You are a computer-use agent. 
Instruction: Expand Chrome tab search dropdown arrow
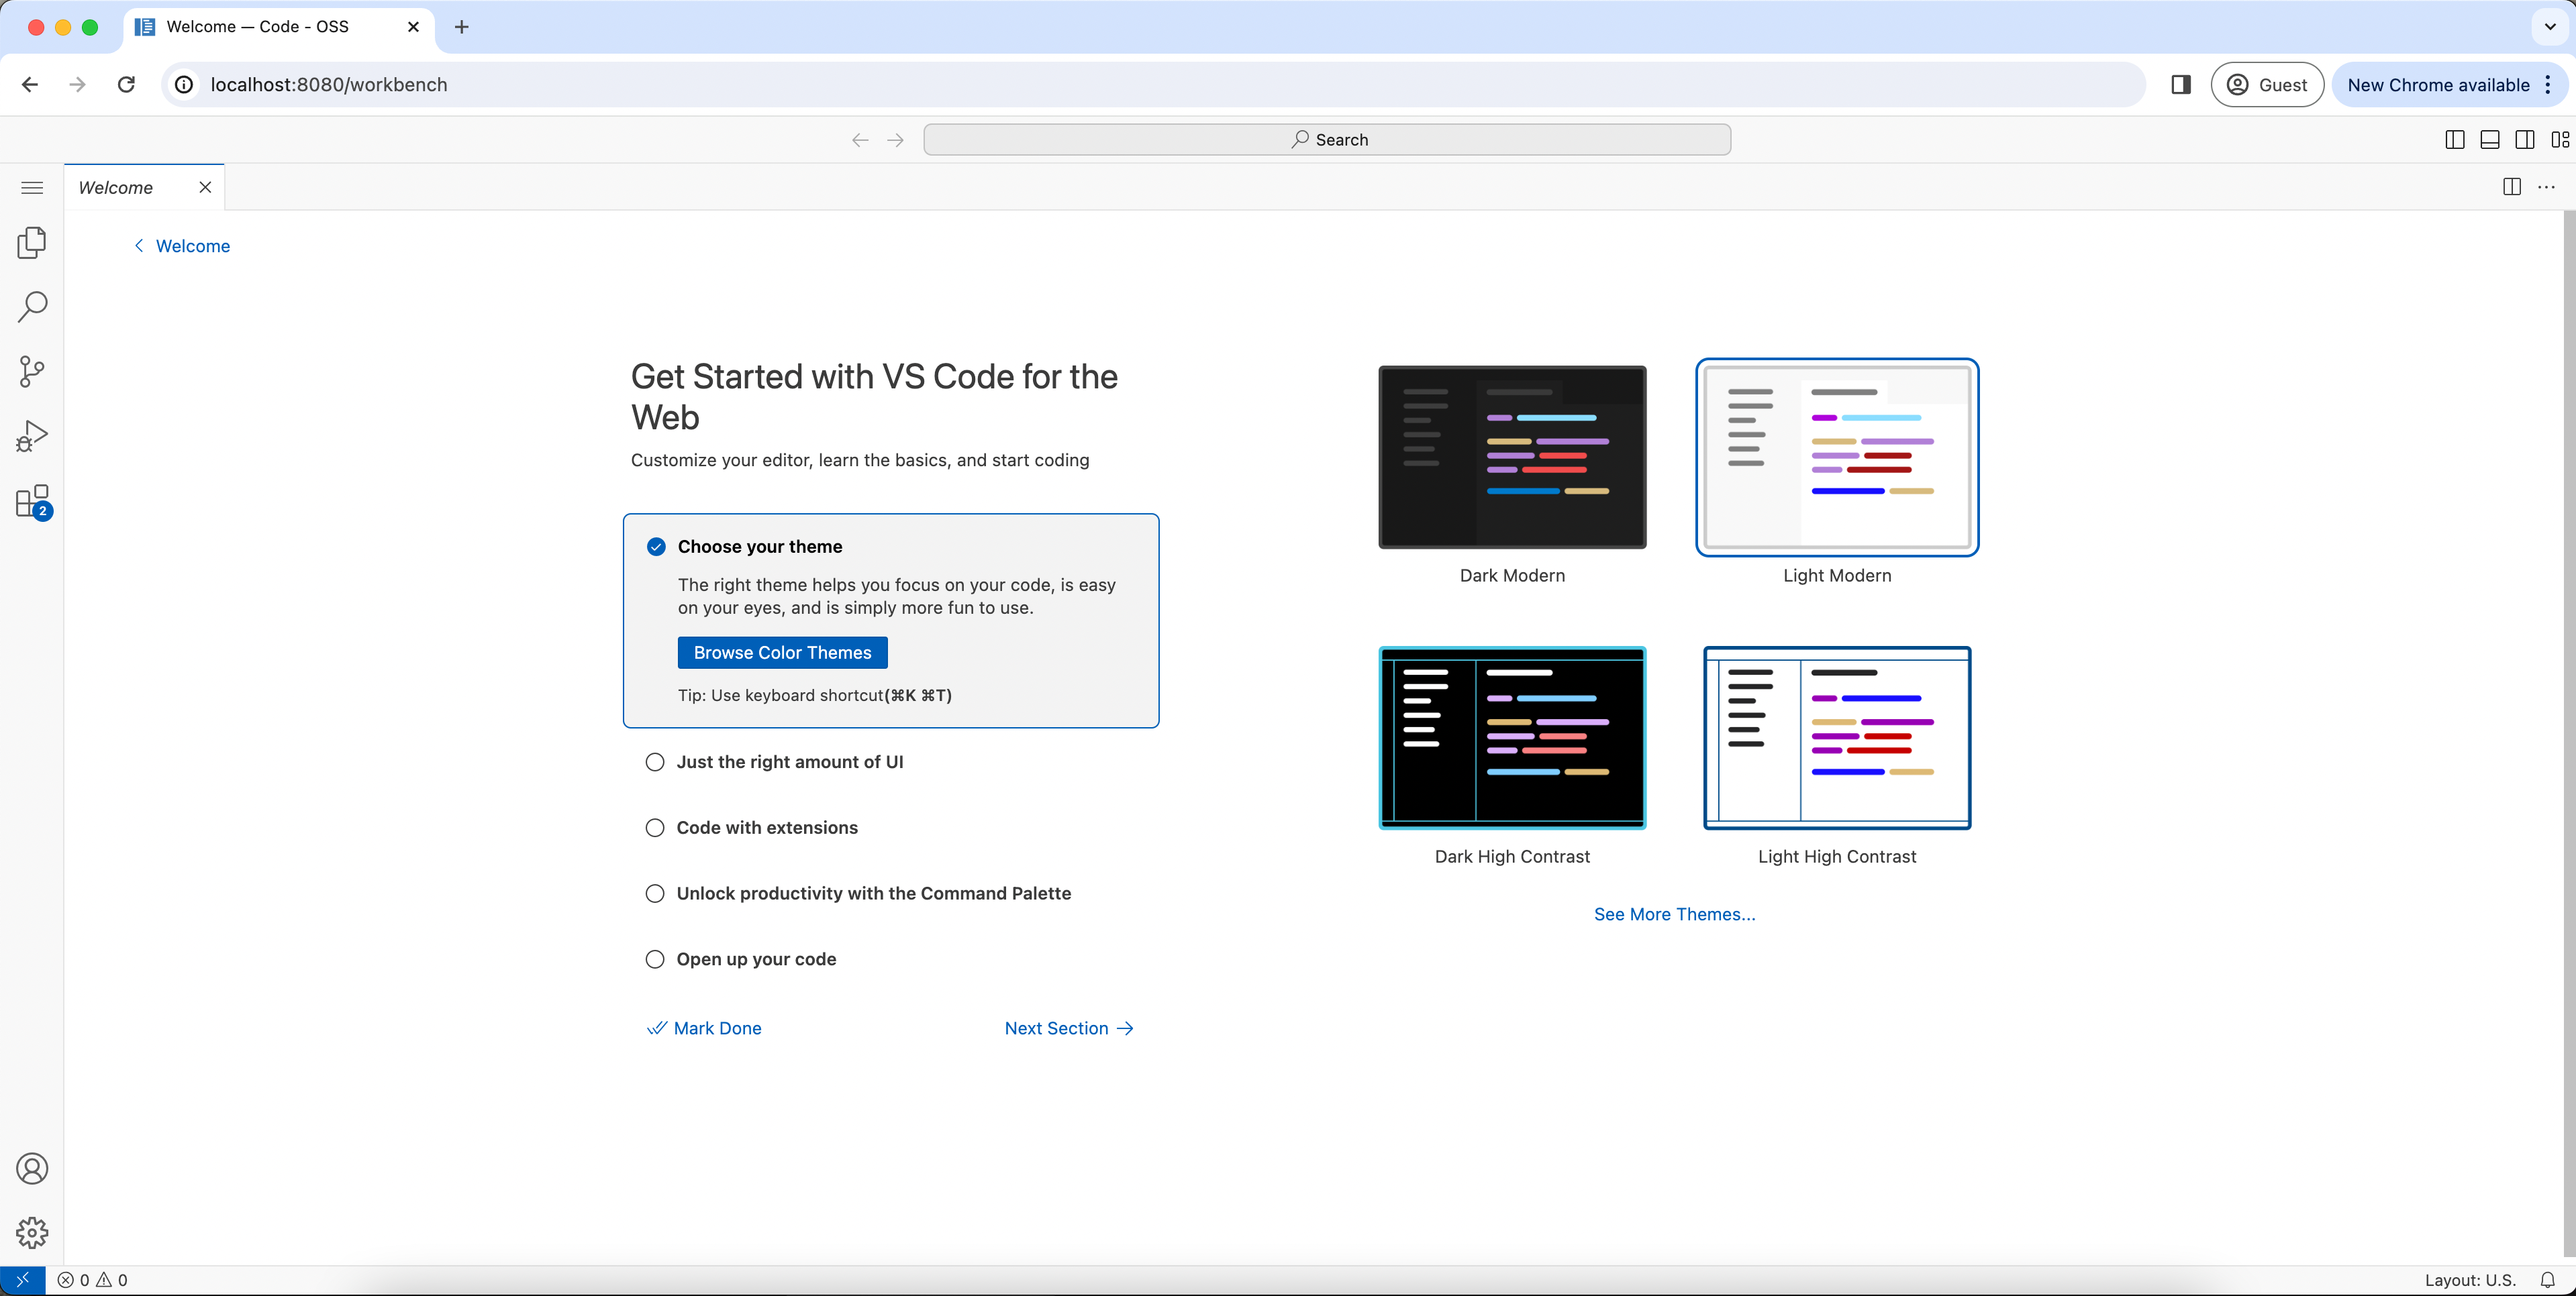(2550, 27)
